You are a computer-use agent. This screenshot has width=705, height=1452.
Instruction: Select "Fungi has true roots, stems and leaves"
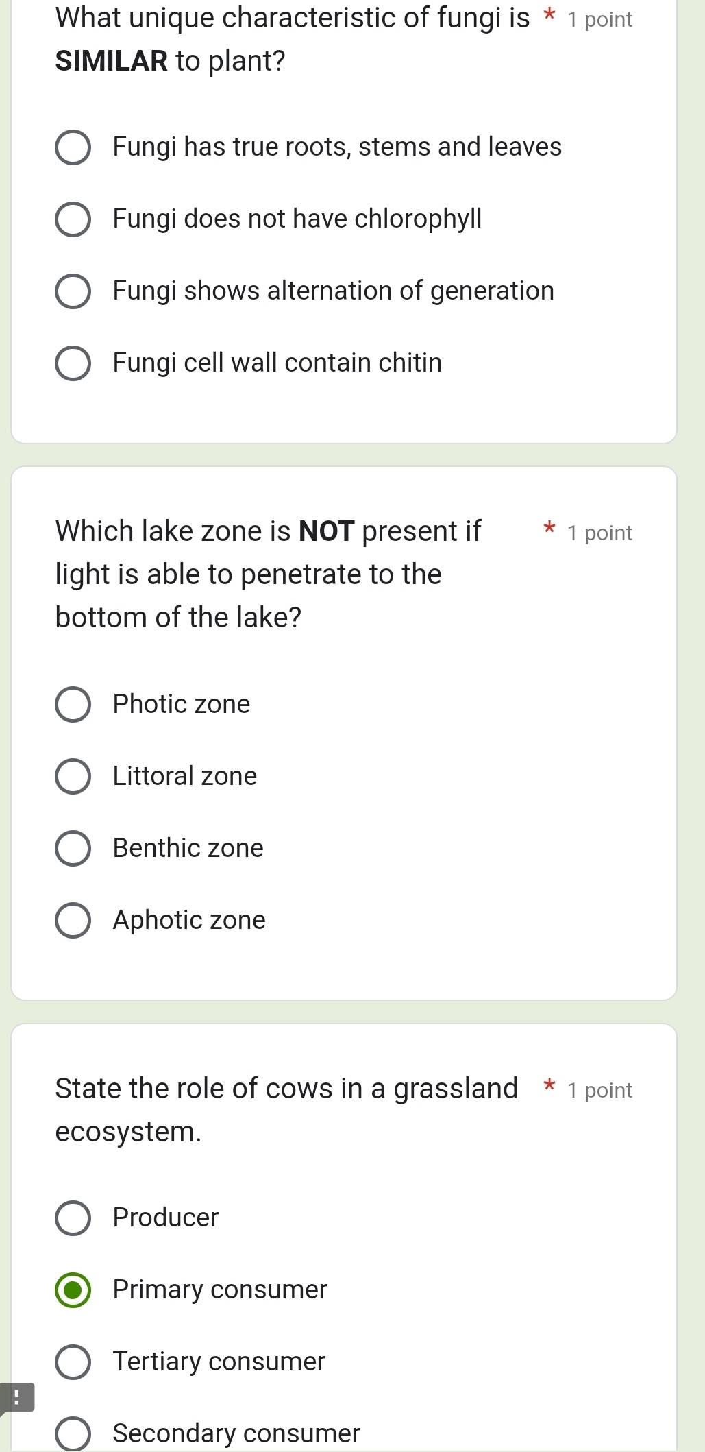[x=73, y=147]
